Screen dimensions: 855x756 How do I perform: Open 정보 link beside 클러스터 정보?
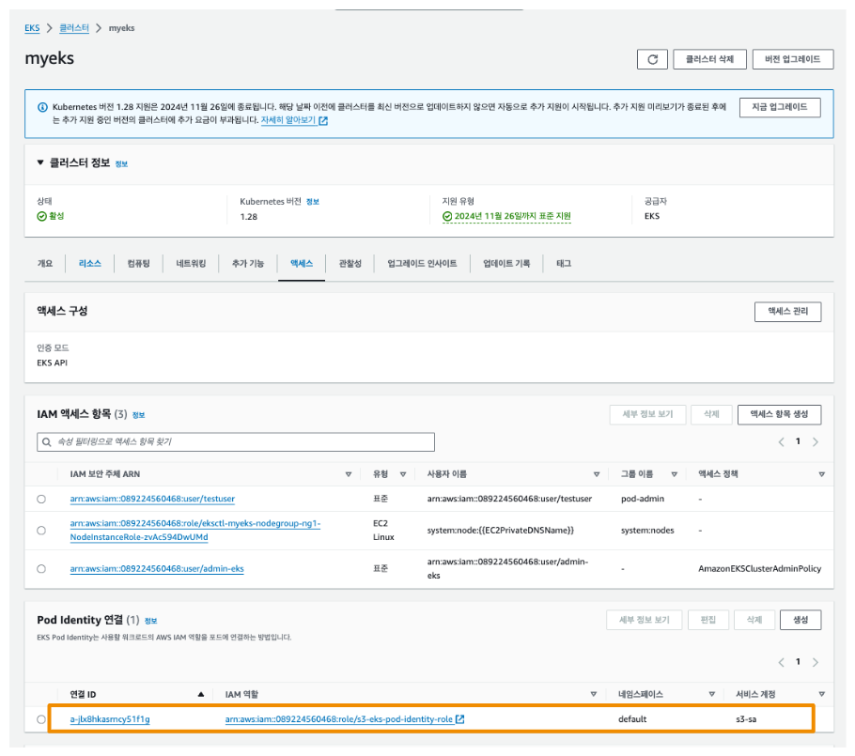[x=121, y=163]
